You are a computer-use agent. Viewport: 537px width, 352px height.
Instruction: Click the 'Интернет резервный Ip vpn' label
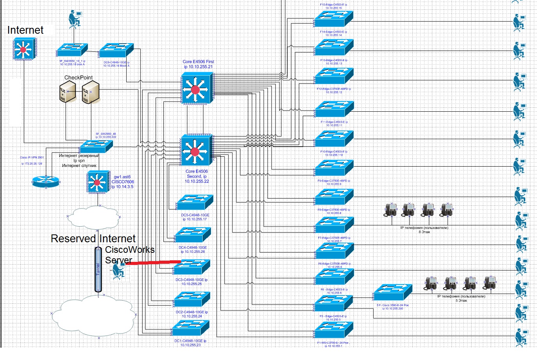click(x=79, y=158)
